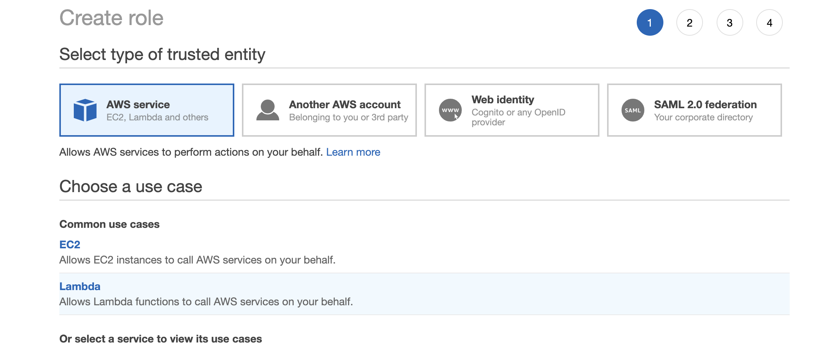Choose the EC2 use case link
The height and width of the screenshot is (344, 814).
(70, 245)
